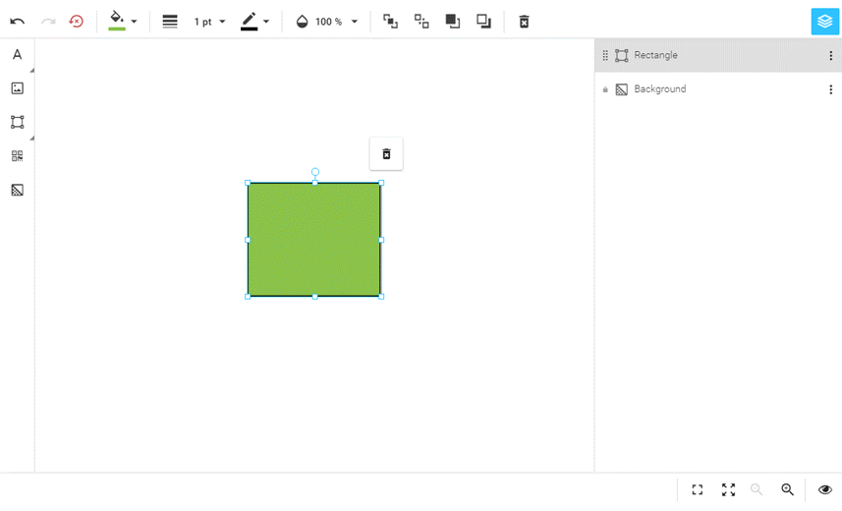This screenshot has height=511, width=842.
Task: Click the Background layer hatch icon
Action: coord(621,89)
